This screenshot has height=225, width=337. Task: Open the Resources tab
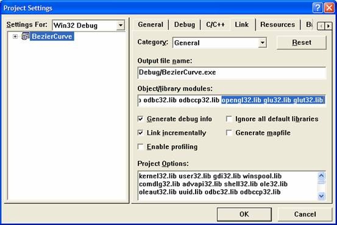tap(277, 24)
